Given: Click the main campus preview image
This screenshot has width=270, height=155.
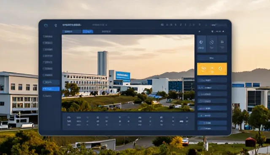Looking at the screenshot, I should pyautogui.click(x=128, y=73).
